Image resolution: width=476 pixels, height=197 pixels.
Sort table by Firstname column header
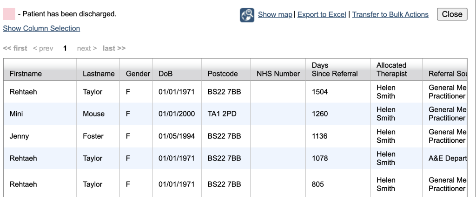[x=26, y=74]
